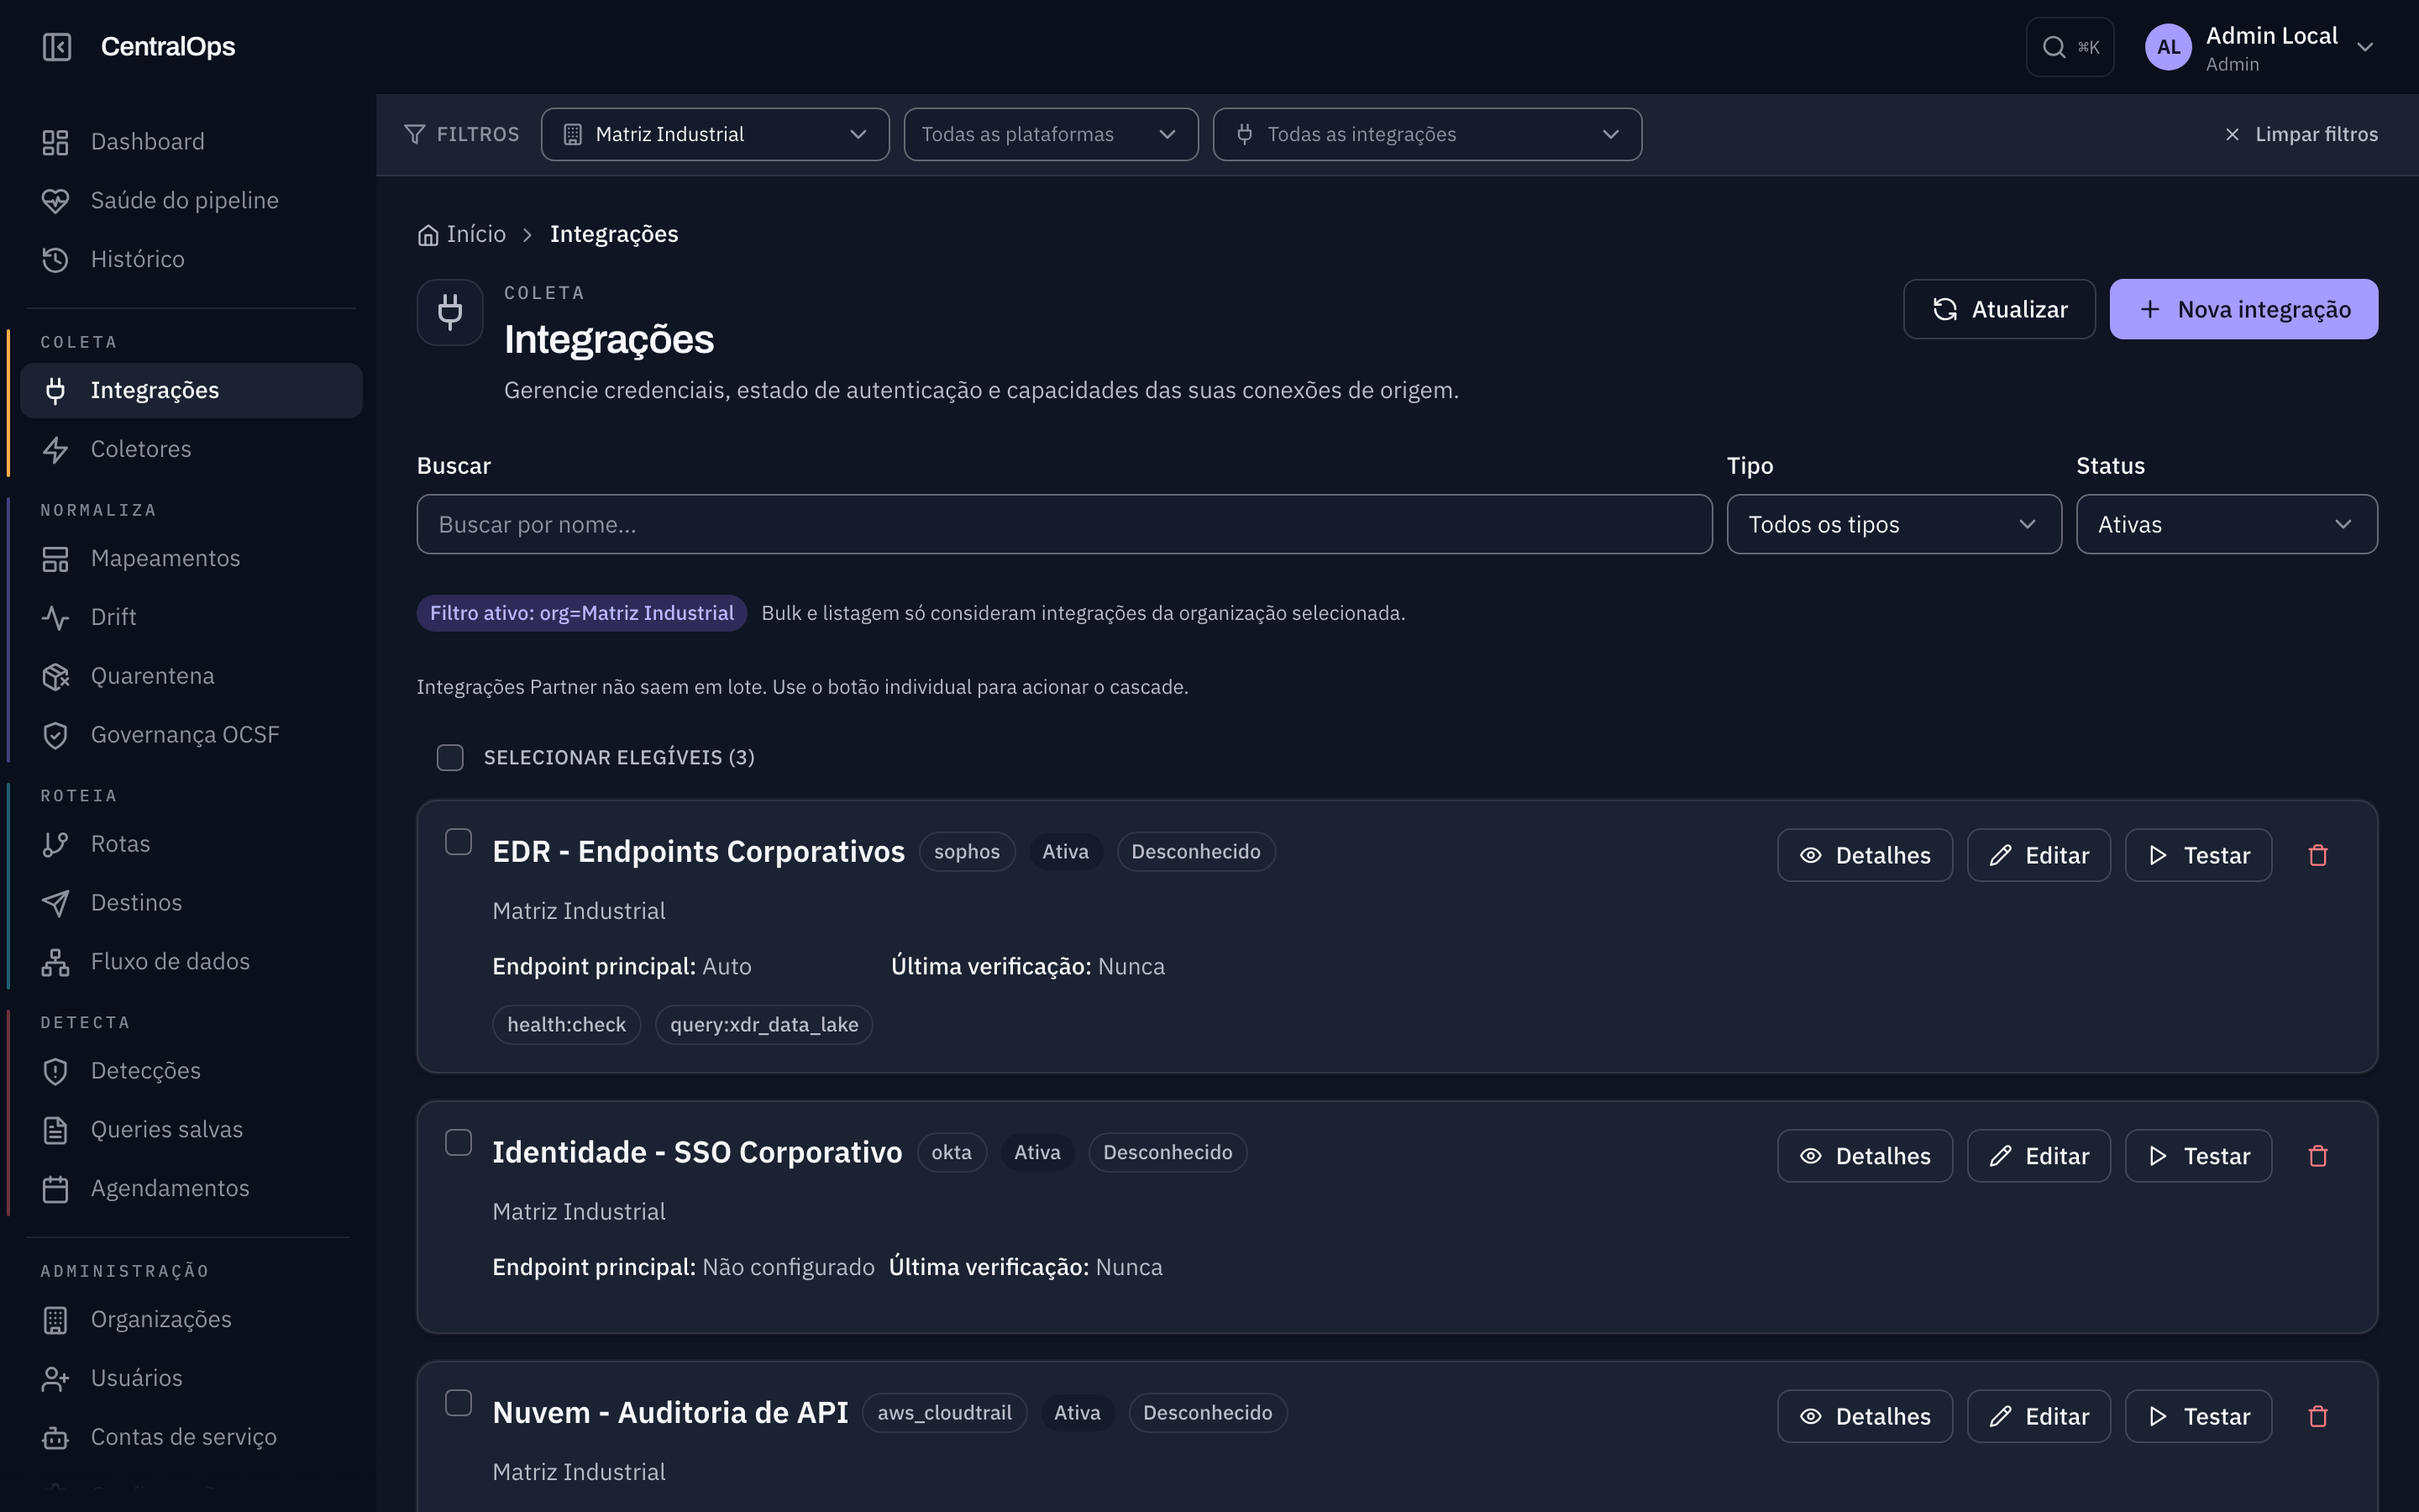Open the Tipo dropdown showing Todos os tipos
Image resolution: width=2419 pixels, height=1512 pixels.
(x=1893, y=524)
